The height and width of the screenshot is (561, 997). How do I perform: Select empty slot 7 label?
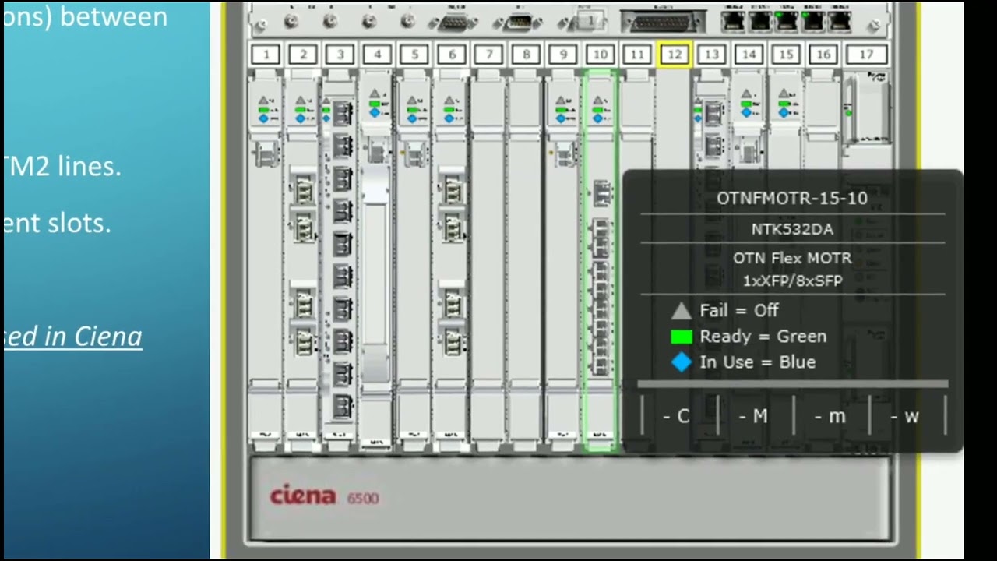pyautogui.click(x=489, y=55)
